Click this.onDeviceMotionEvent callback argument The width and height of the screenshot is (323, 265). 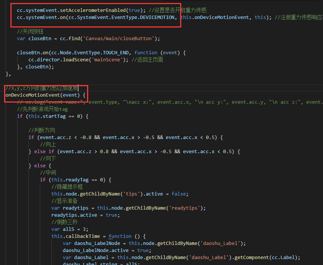click(x=214, y=17)
